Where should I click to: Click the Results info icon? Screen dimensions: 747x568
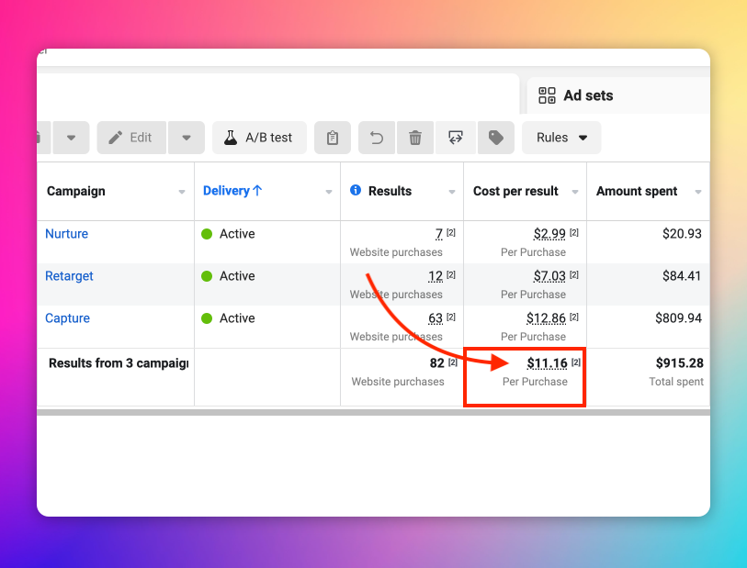(356, 190)
